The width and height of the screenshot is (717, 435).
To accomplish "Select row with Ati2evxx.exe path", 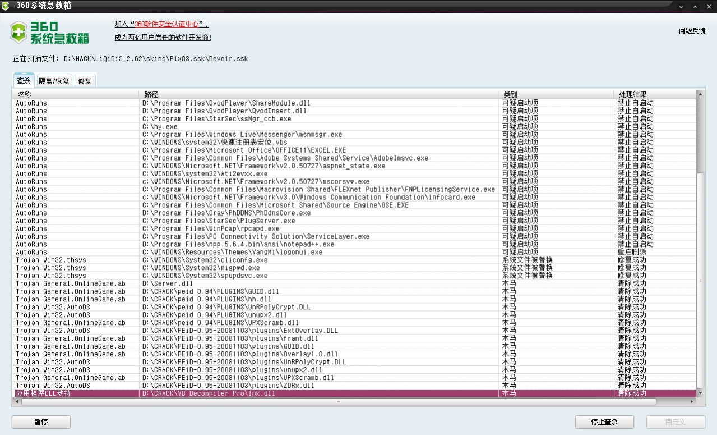I will point(355,174).
